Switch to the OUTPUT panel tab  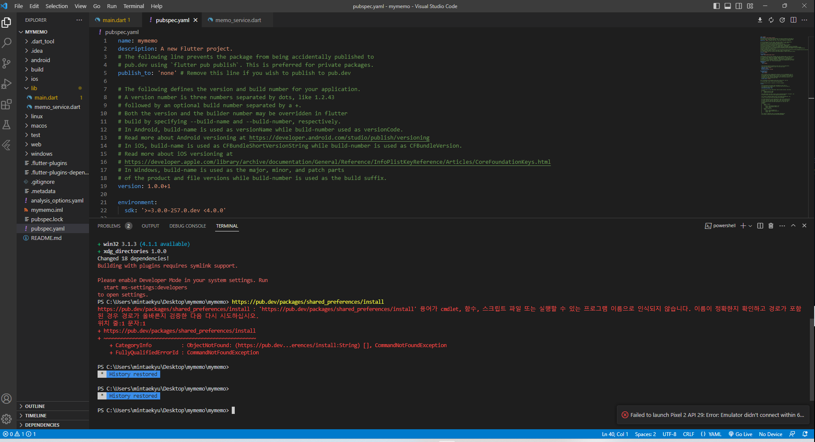point(150,226)
